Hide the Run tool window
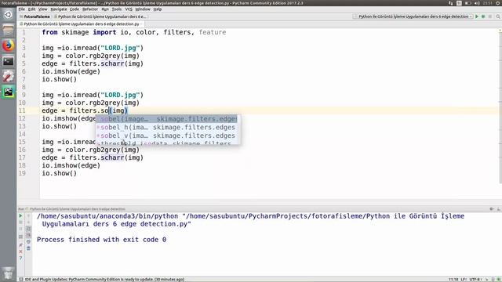Viewport: 502px width, 282px height. tap(498, 209)
